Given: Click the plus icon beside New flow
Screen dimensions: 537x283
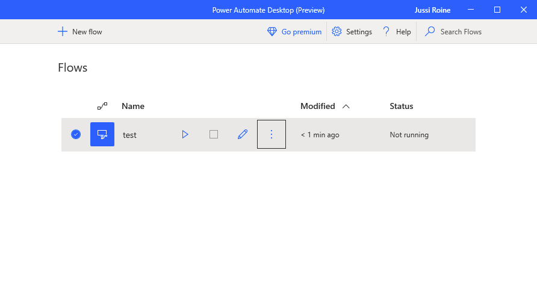Looking at the screenshot, I should (63, 31).
